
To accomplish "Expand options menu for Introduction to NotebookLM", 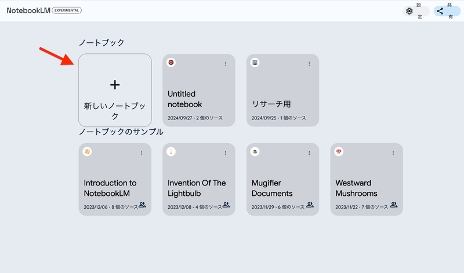I will pyautogui.click(x=142, y=153).
